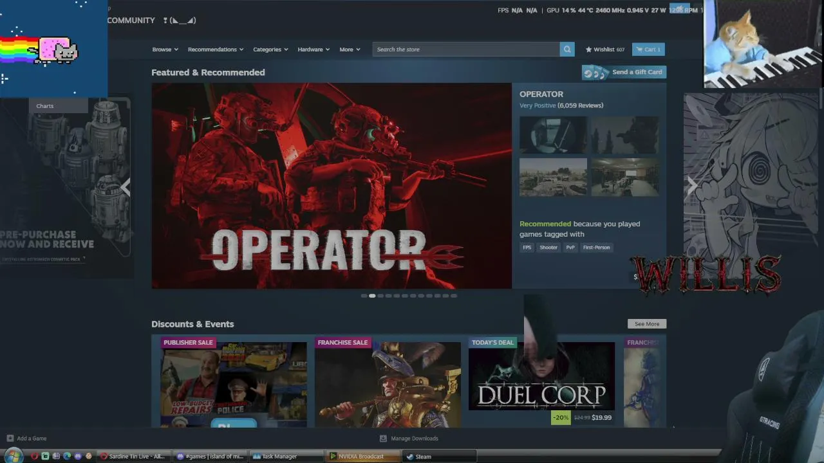Expand the Recommendations menu

[216, 50]
